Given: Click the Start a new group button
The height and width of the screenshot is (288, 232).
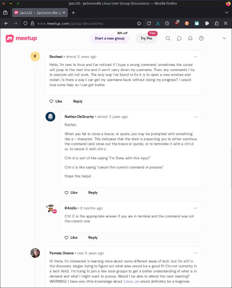Looking at the screenshot, I should pyautogui.click(x=109, y=38).
